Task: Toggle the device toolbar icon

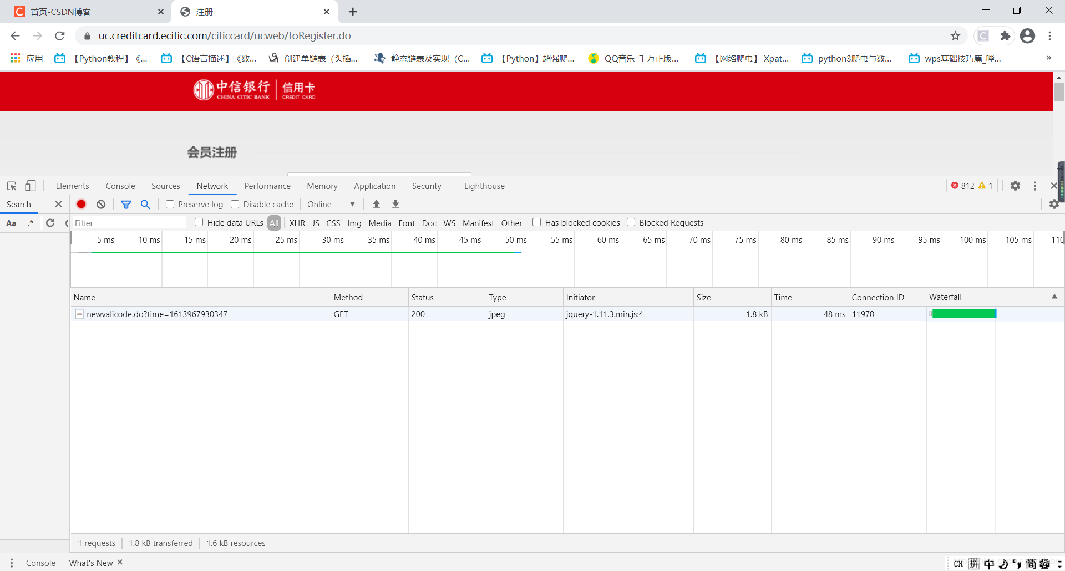Action: pos(31,186)
